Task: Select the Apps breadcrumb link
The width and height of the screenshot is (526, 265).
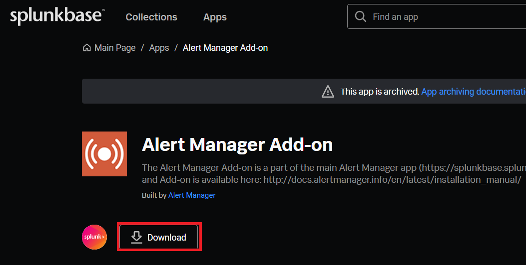Action: [x=159, y=48]
